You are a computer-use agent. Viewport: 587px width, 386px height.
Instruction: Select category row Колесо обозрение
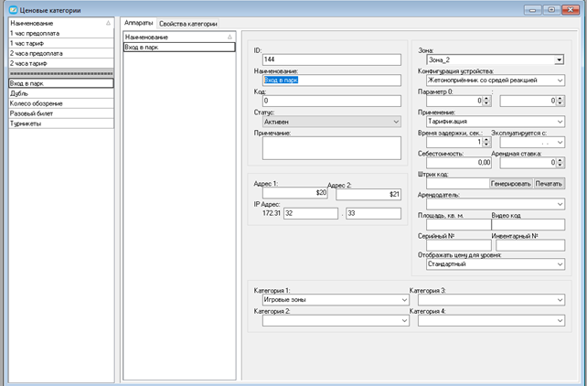click(61, 103)
